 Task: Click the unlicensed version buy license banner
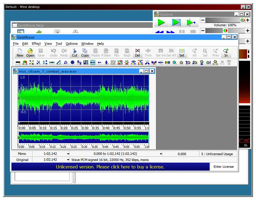(110, 167)
